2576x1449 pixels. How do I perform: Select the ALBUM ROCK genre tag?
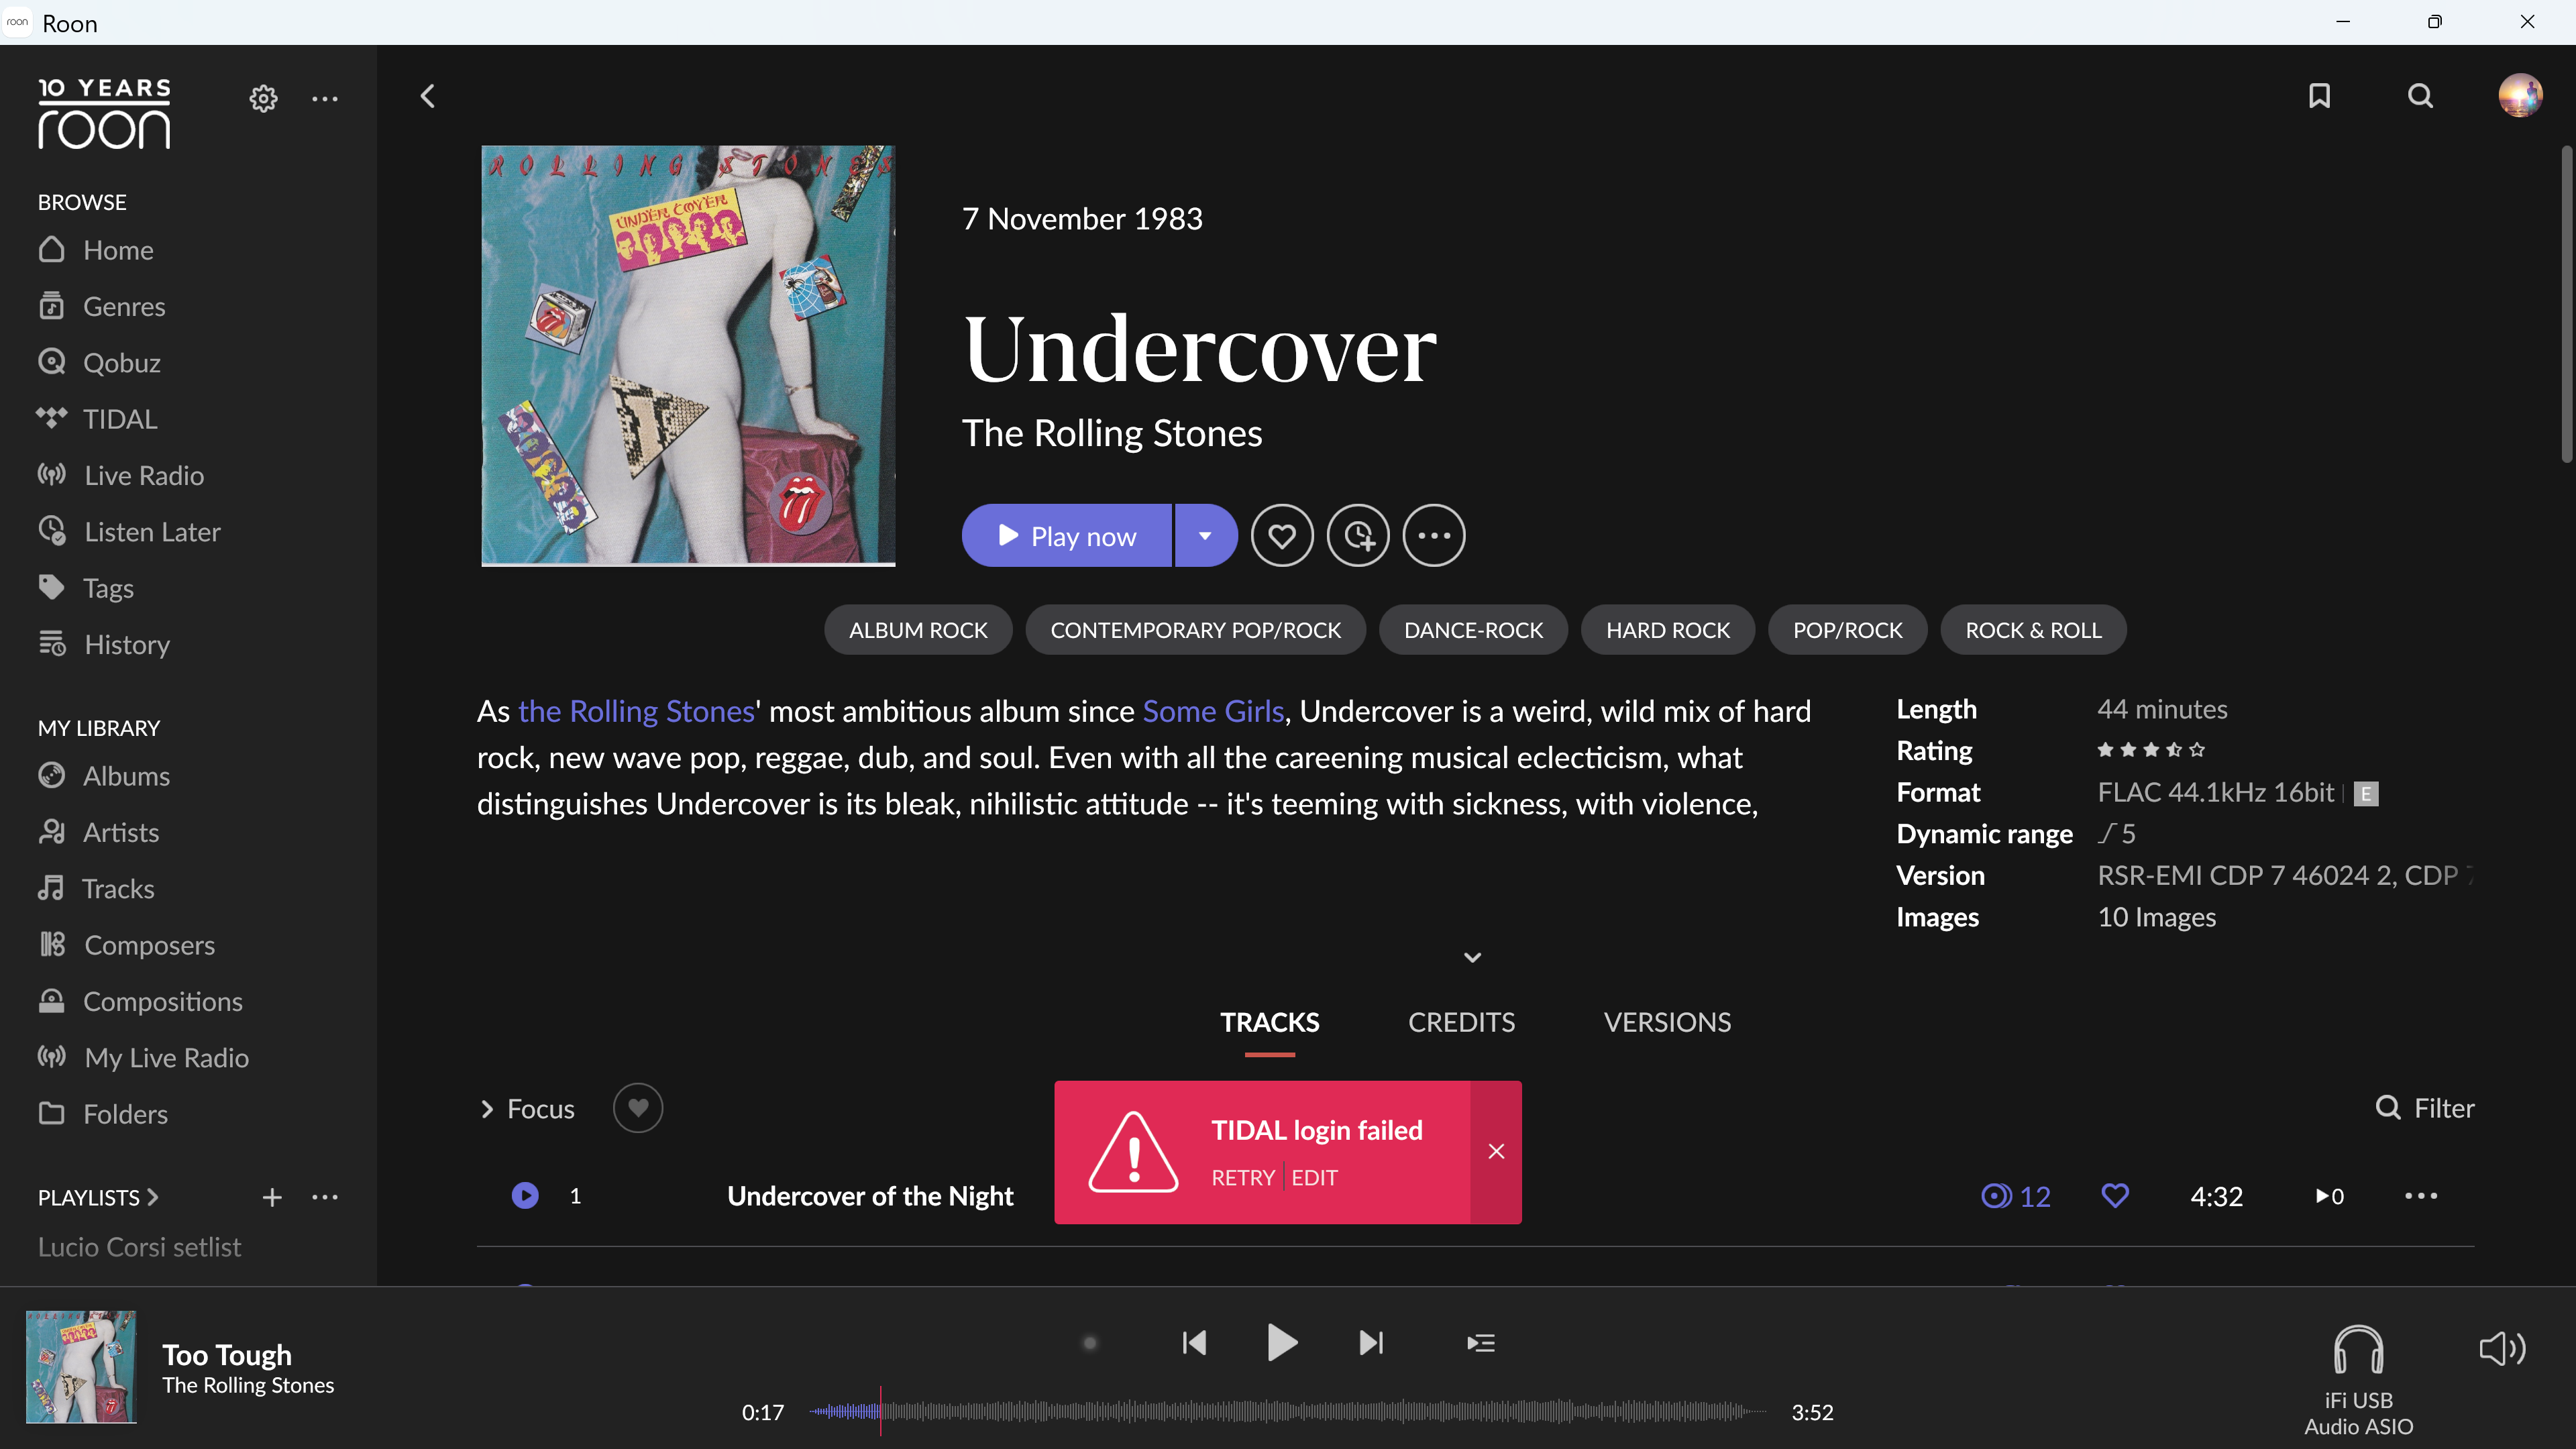coord(918,630)
